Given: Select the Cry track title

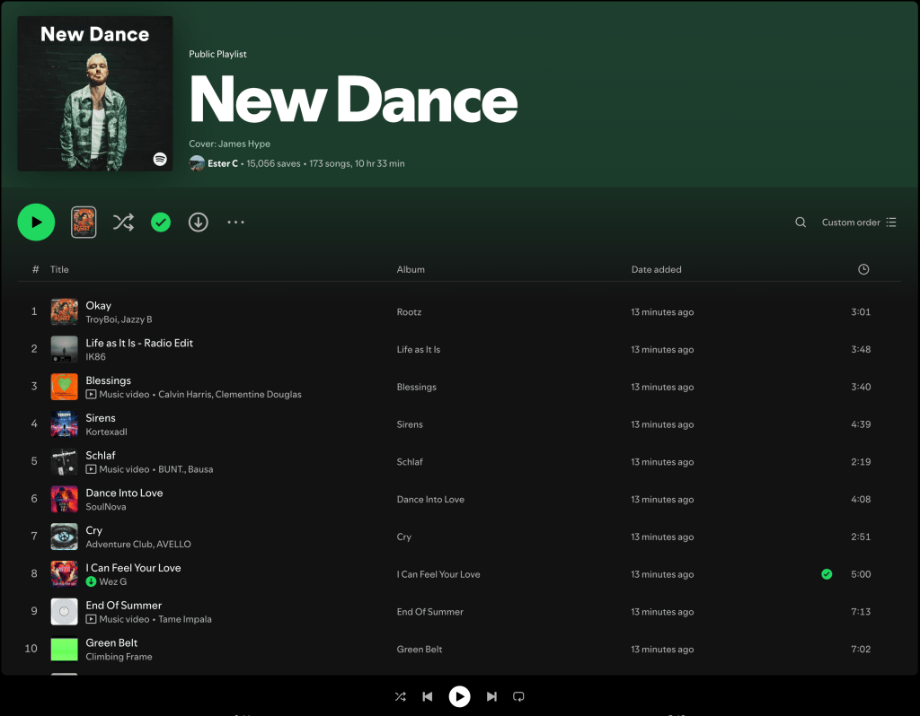Looking at the screenshot, I should (93, 530).
